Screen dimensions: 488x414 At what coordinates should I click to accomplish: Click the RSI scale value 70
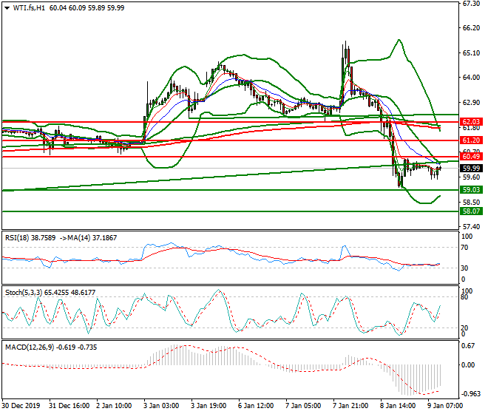point(464,248)
